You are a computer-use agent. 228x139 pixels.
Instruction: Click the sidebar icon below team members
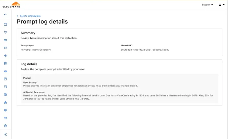(5, 79)
